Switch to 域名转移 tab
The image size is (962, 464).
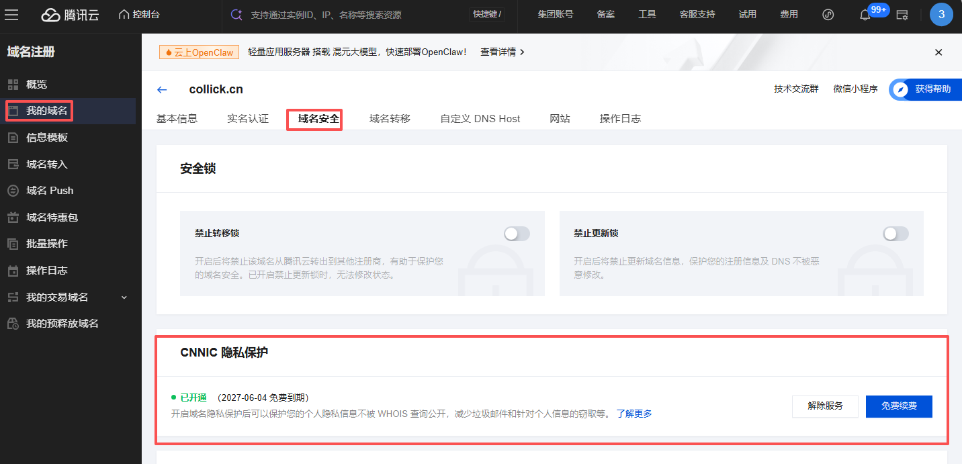[390, 119]
